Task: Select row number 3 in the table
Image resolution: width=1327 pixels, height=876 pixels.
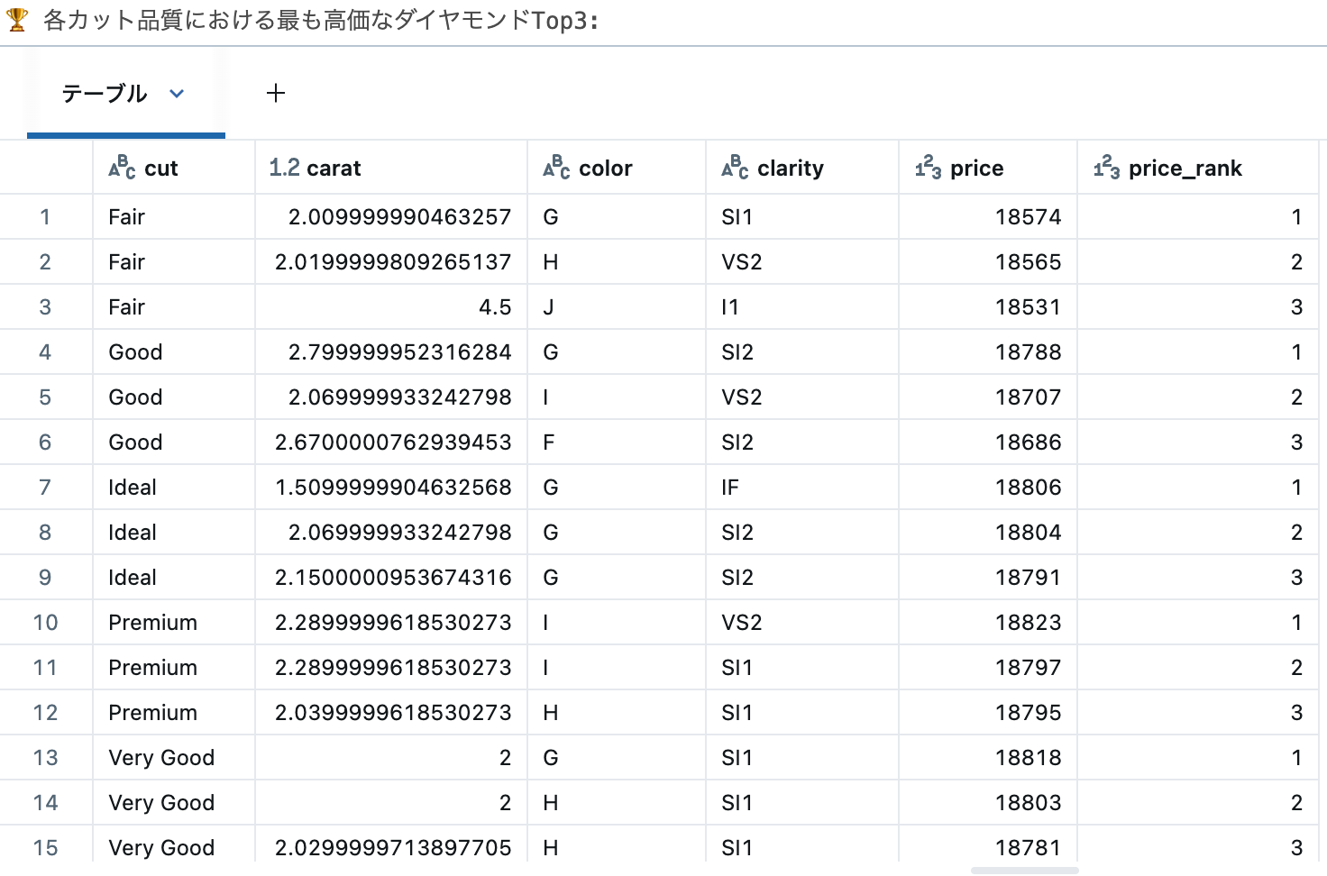Action: (45, 306)
